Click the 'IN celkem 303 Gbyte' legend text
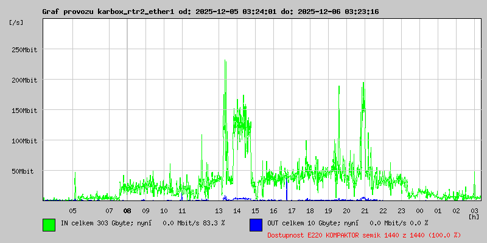 pos(96,223)
